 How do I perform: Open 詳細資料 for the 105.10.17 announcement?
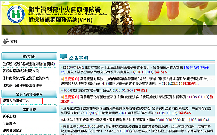pyautogui.click(x=186, y=113)
